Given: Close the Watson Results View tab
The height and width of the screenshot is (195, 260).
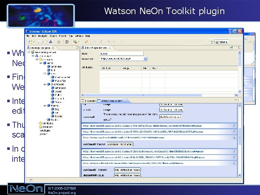Looking at the screenshot, I should (x=125, y=101).
